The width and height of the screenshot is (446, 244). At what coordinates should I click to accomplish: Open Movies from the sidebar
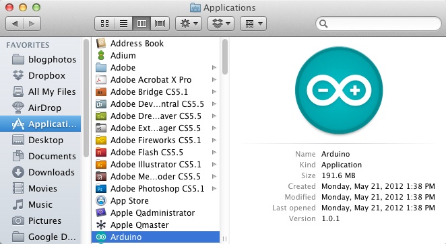point(40,189)
